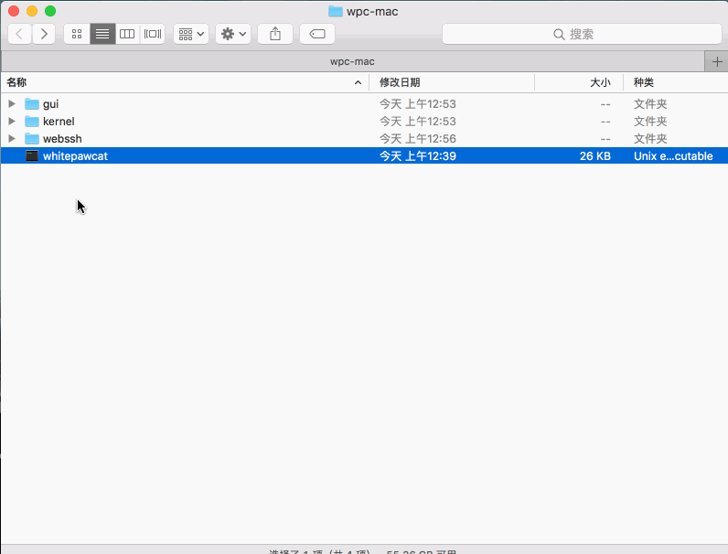Open the arrange-by grouping dropdown
Image resolution: width=728 pixels, height=554 pixels.
(191, 34)
